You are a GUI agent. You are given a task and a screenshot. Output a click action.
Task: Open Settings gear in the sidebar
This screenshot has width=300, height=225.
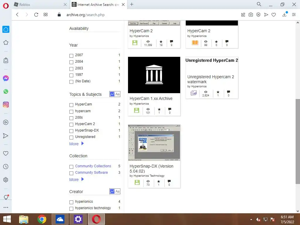(6, 180)
